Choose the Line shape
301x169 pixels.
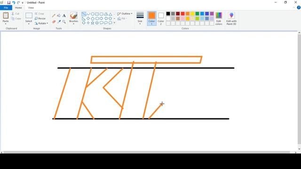point(84,14)
